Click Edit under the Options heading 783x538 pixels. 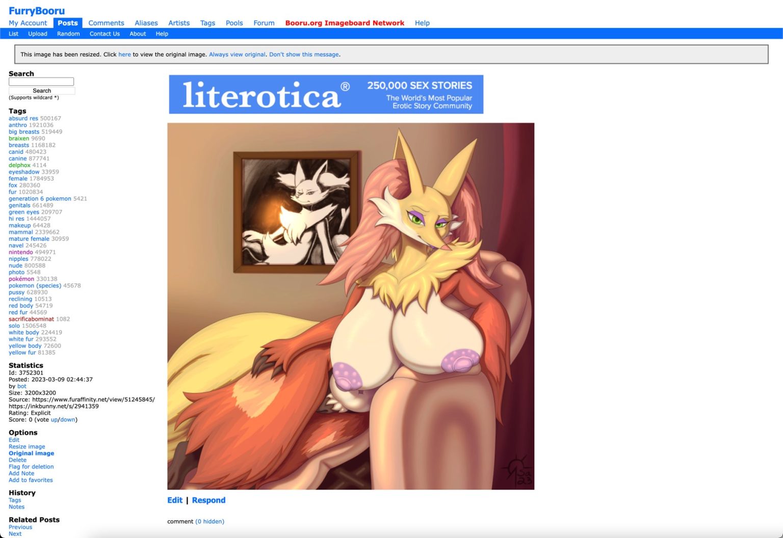[14, 440]
